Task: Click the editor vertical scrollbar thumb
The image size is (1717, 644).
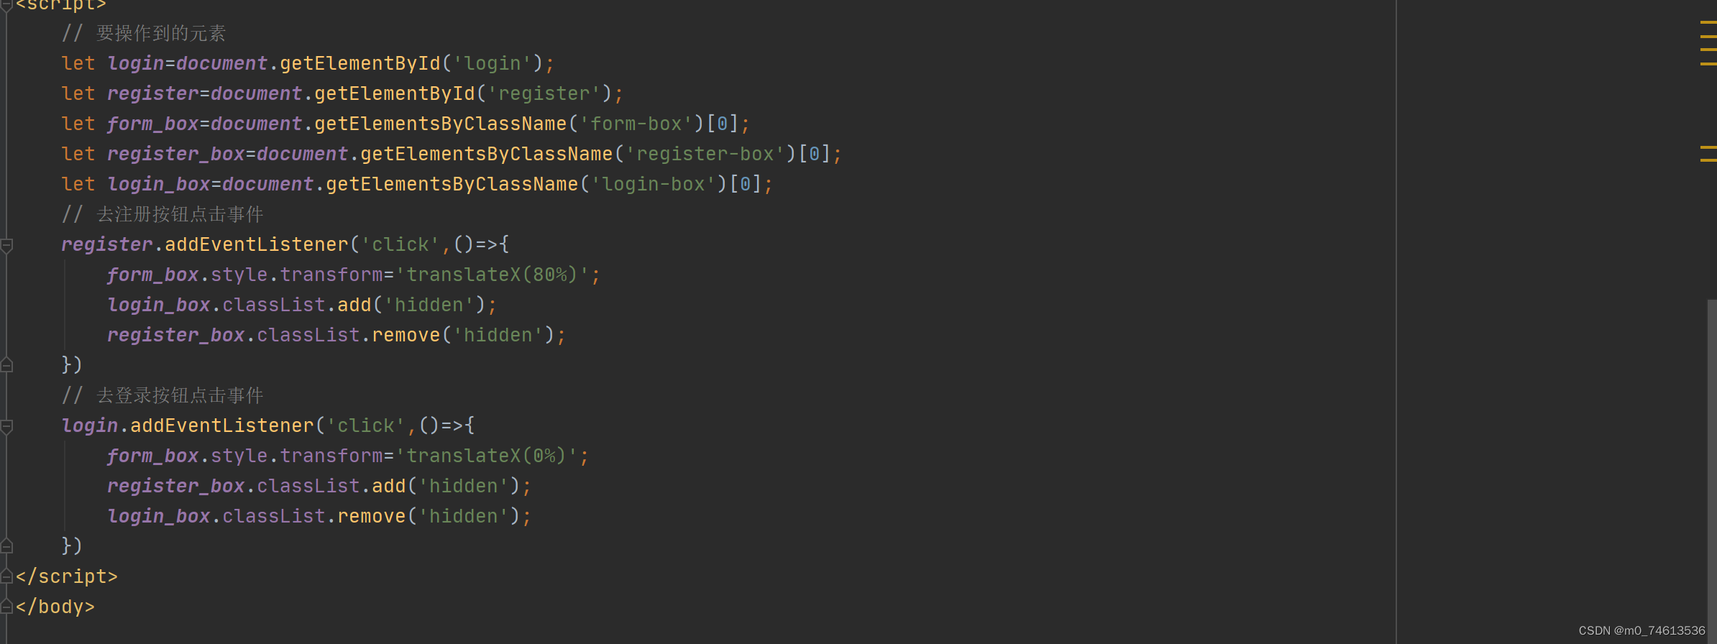Action: [x=1712, y=471]
